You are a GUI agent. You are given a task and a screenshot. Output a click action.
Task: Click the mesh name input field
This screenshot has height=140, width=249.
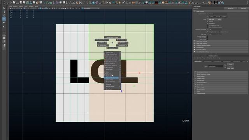click(x=216, y=66)
